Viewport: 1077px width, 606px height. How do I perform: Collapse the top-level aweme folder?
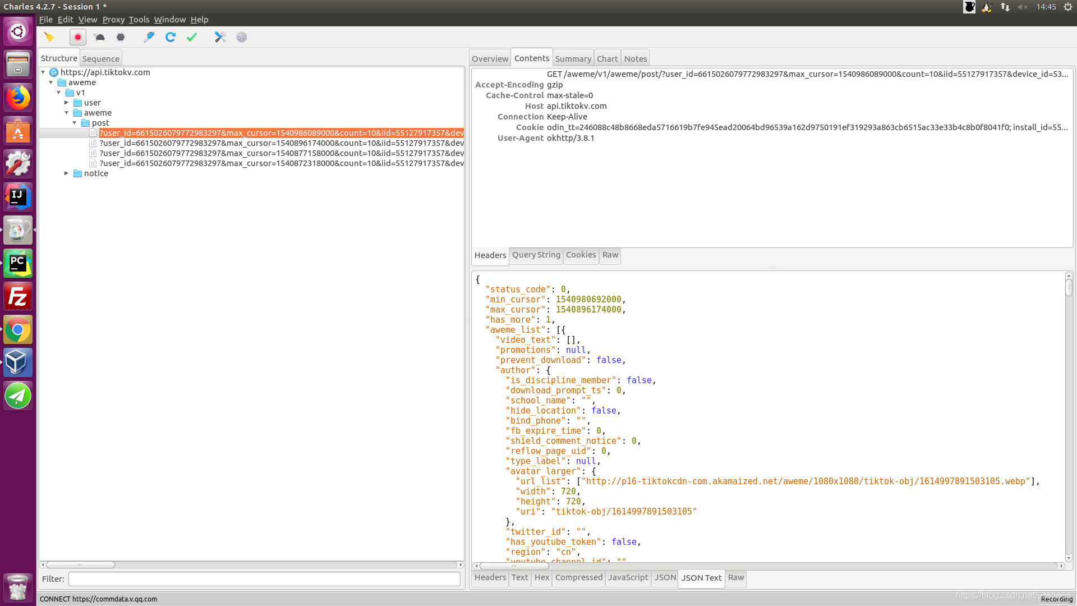[x=51, y=82]
